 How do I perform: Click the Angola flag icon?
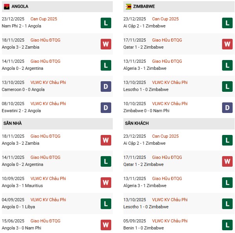(7, 7)
